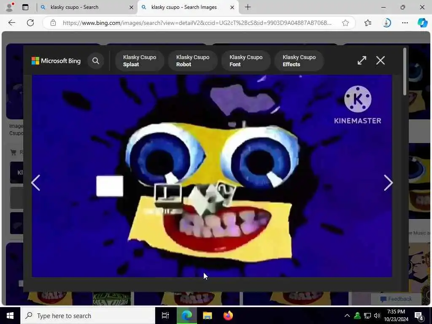Click the browser back arrow

pyautogui.click(x=11, y=23)
